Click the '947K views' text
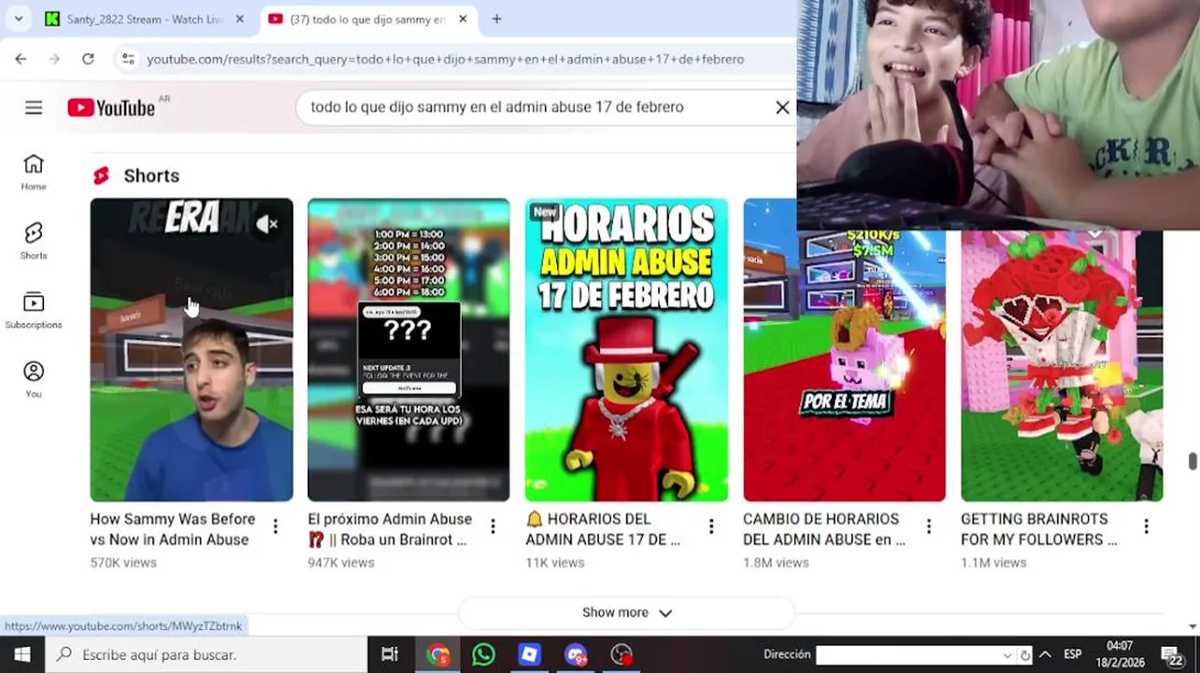This screenshot has height=673, width=1200. tap(341, 563)
